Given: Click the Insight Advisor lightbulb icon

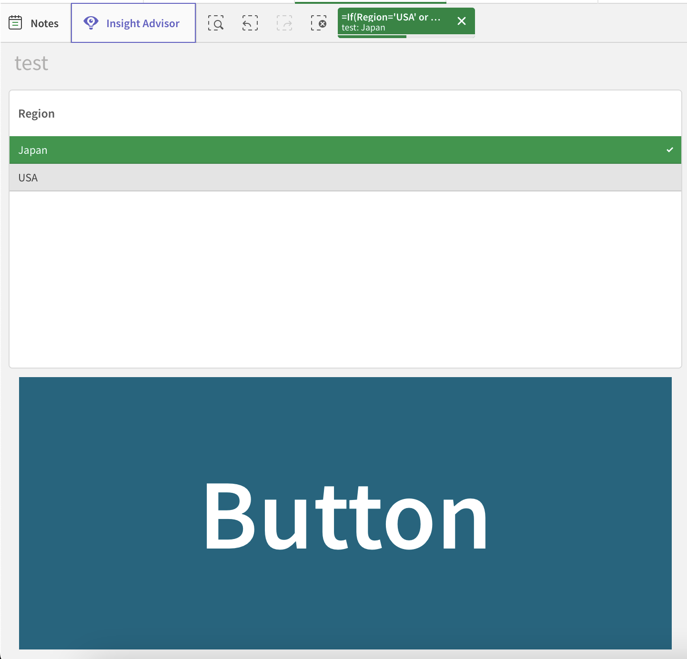Looking at the screenshot, I should click(x=91, y=22).
